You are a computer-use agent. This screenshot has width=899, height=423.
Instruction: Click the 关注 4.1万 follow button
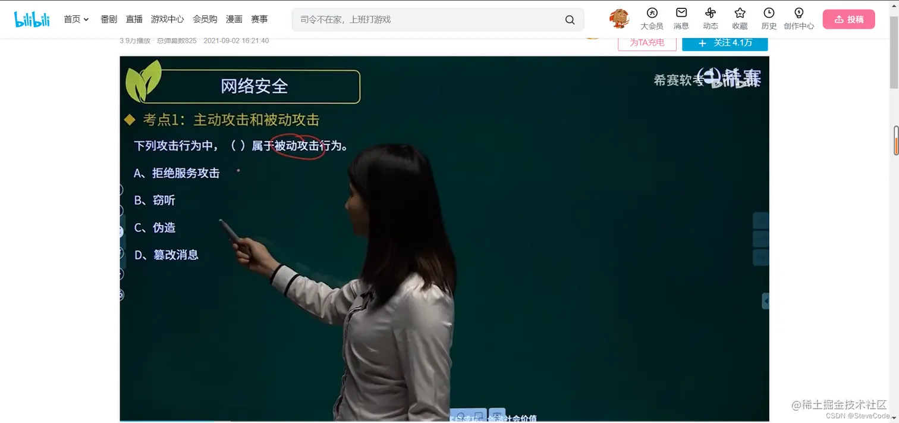(725, 43)
